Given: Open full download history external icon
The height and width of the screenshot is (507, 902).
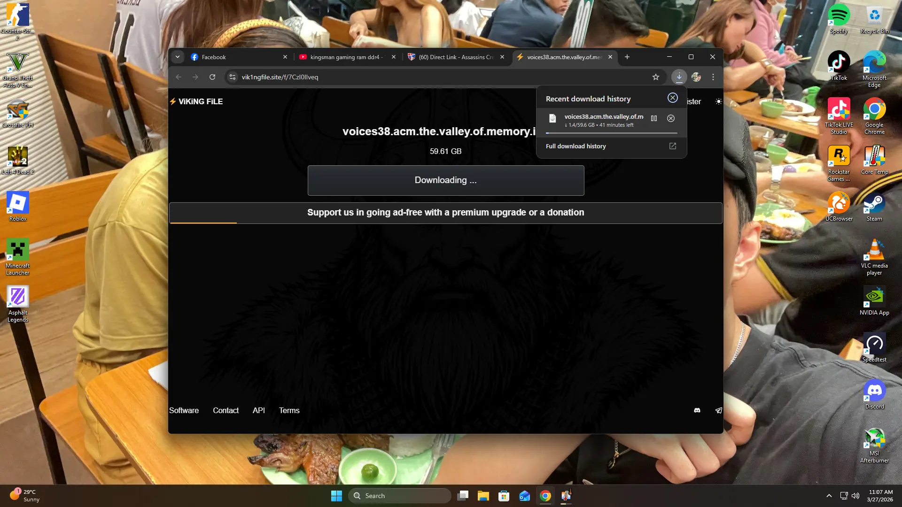Looking at the screenshot, I should (673, 146).
